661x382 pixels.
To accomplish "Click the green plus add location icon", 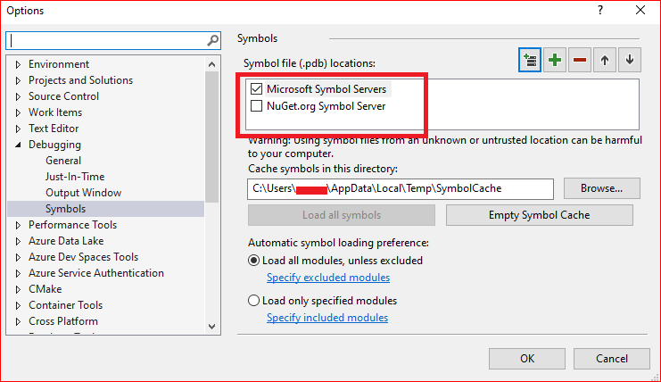I will (x=555, y=60).
